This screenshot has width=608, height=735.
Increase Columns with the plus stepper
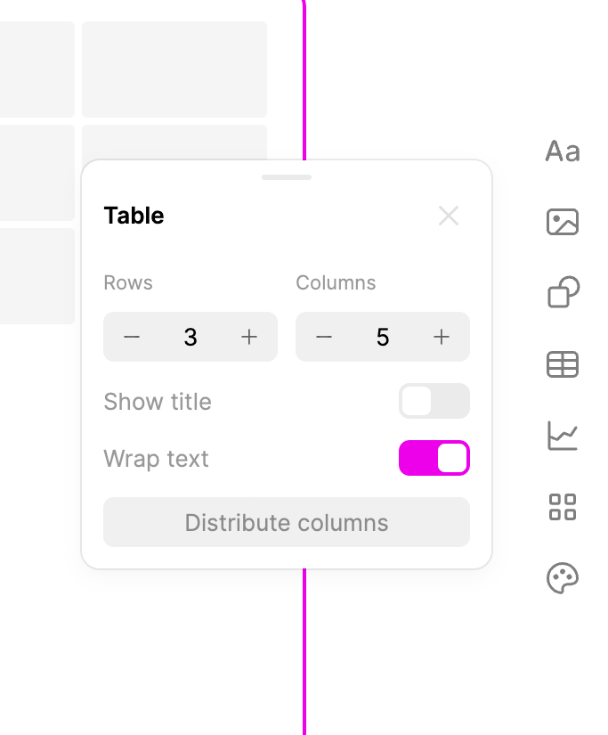click(x=441, y=337)
